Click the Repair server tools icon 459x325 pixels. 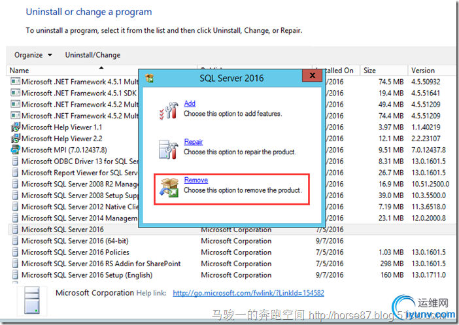click(169, 149)
